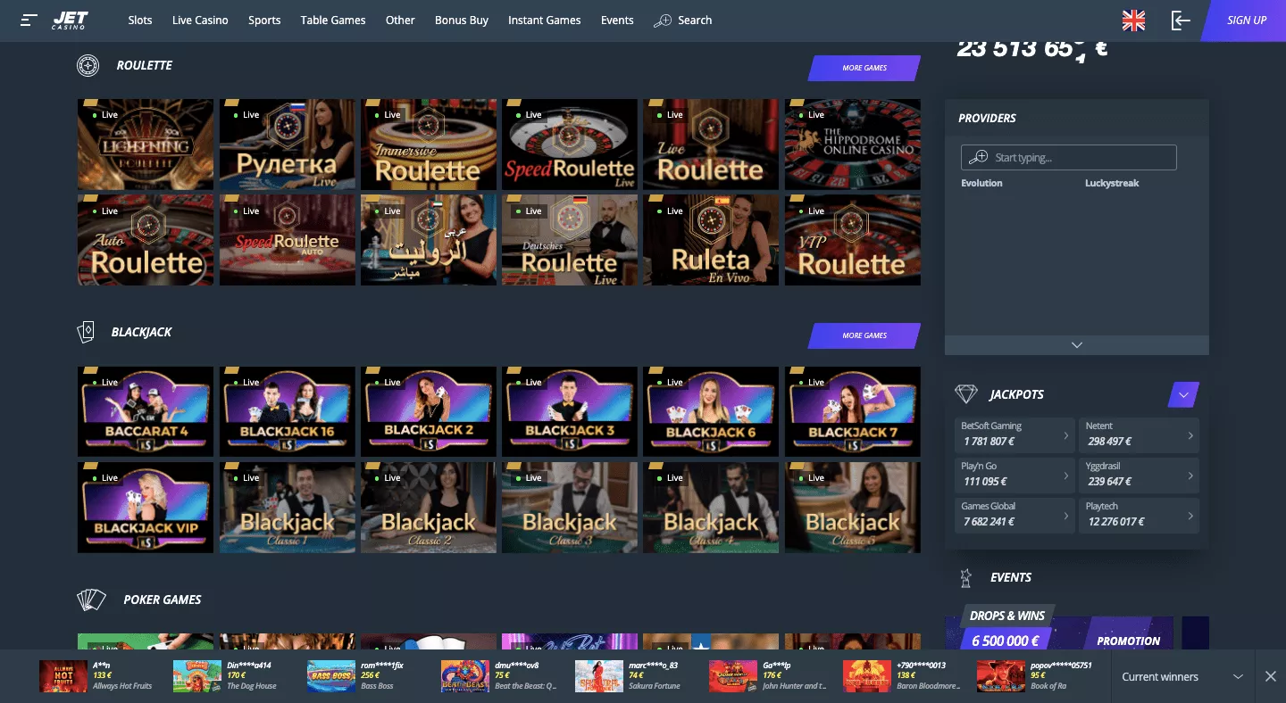Click the Jackpots diamond icon
The image size is (1286, 703).
(965, 394)
